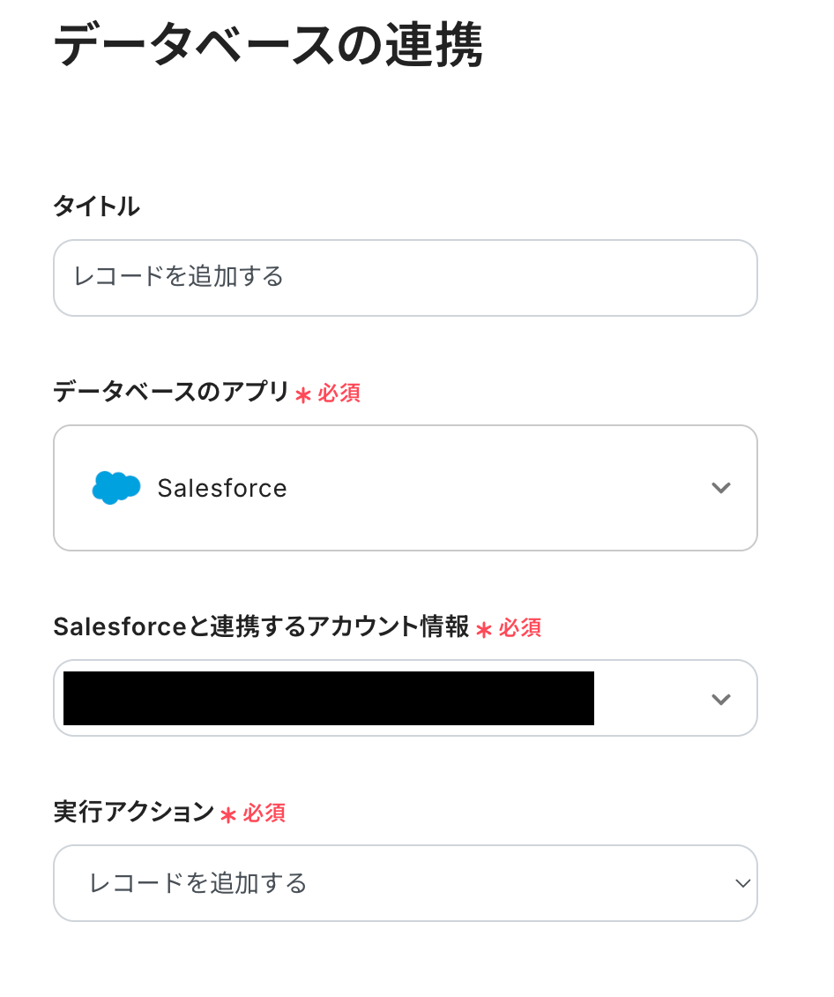The width and height of the screenshot is (834, 997).
Task: Expand the database app chevron arrow
Action: tap(721, 488)
